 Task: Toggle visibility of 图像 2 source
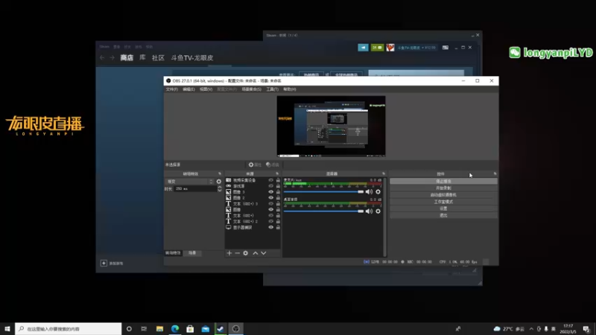[270, 198]
